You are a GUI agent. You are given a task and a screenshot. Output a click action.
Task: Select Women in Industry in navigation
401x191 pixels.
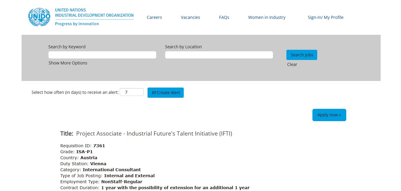tap(267, 17)
